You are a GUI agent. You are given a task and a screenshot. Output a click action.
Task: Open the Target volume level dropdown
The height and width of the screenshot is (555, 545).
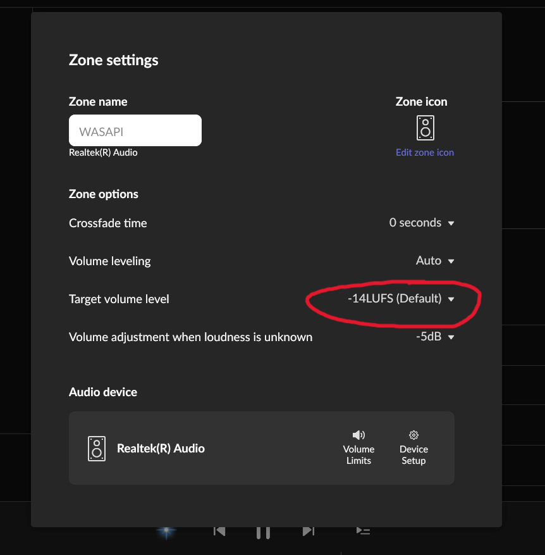pyautogui.click(x=401, y=299)
